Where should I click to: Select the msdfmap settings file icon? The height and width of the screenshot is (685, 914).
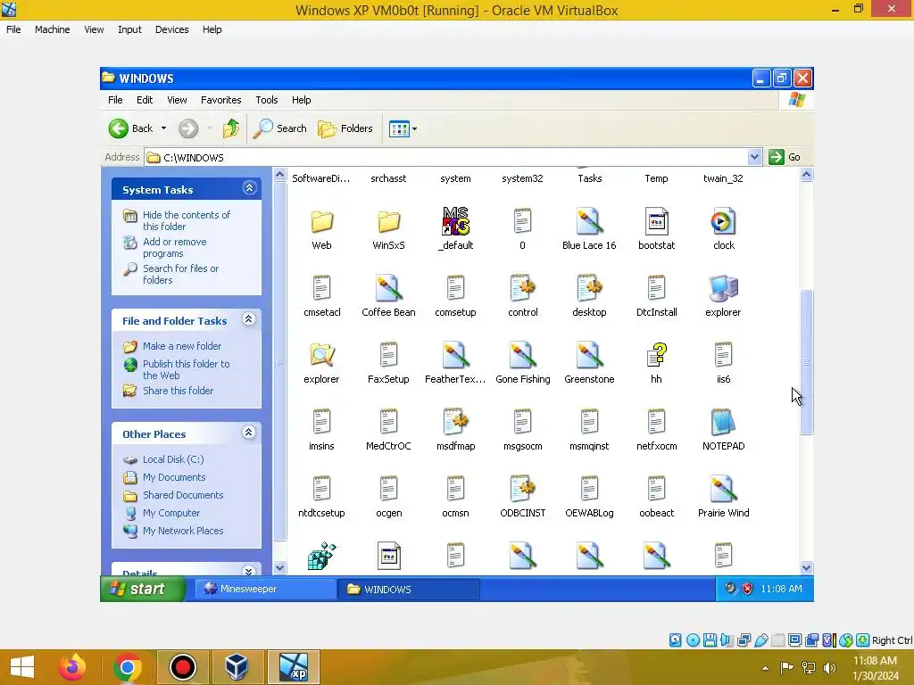pos(455,422)
